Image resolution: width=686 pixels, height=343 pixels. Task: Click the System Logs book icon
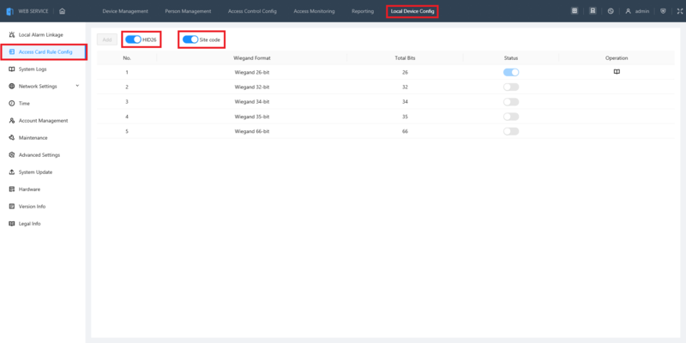pos(12,69)
